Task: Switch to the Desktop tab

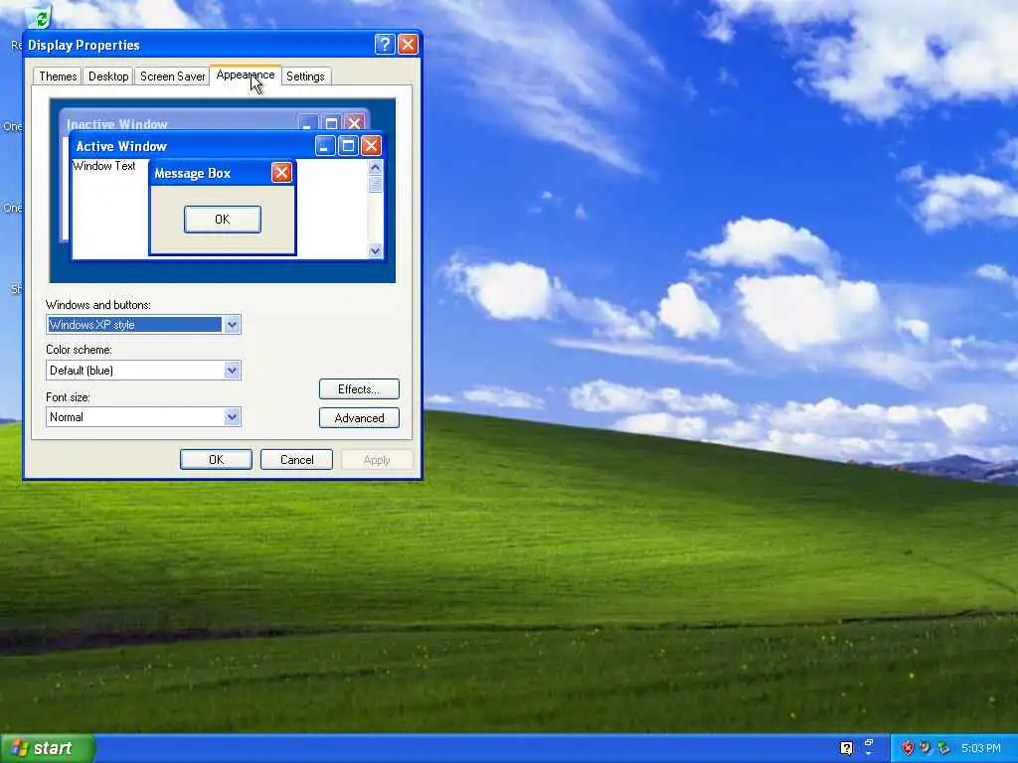Action: (x=107, y=76)
